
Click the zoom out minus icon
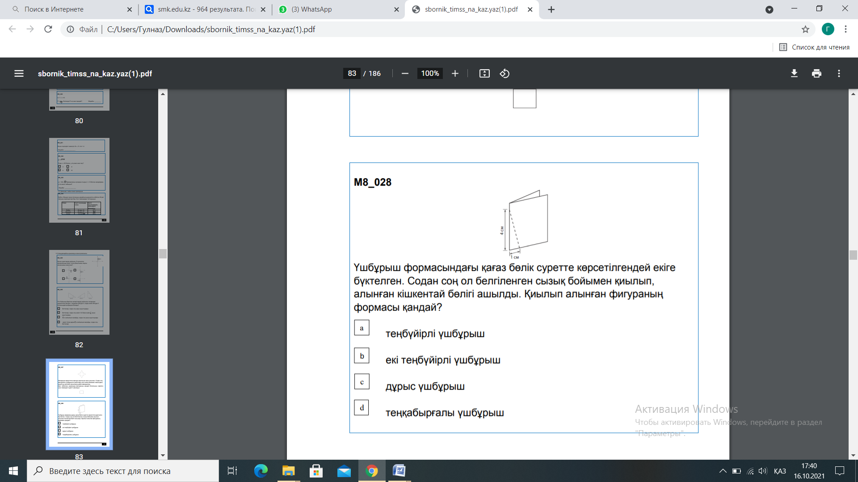[x=405, y=74]
